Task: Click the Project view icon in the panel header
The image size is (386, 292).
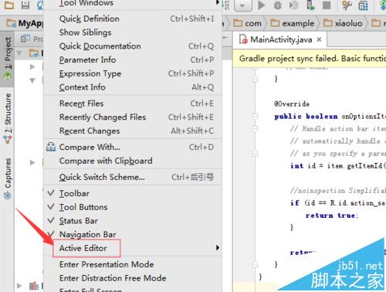Action: click(25, 39)
